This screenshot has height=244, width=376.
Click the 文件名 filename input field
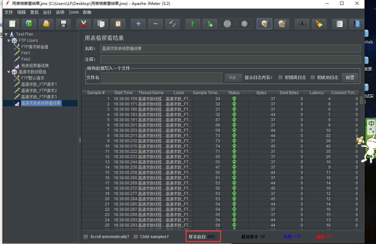(162, 77)
